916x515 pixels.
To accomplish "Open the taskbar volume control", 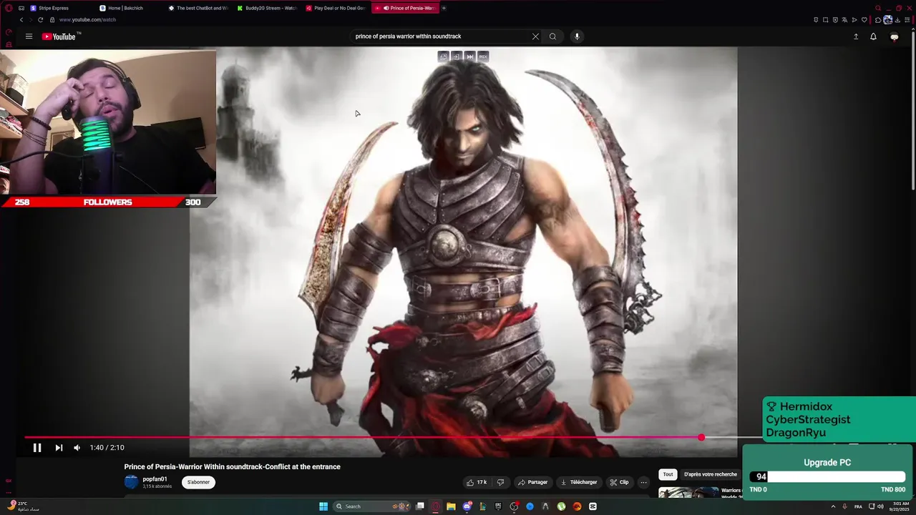I will 880,506.
